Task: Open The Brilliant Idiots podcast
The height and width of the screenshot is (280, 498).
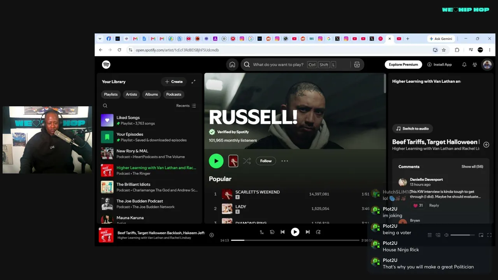Action: [149, 187]
